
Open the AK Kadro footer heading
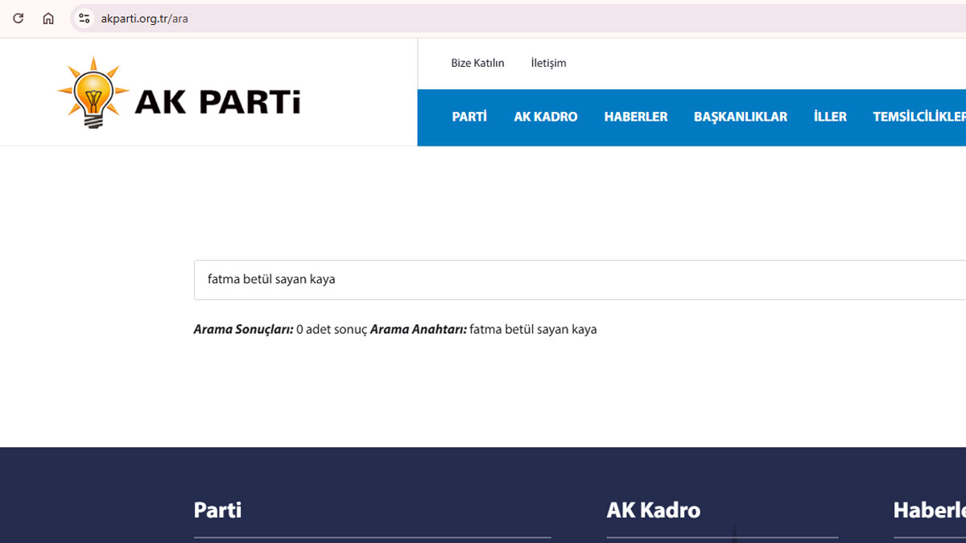[x=654, y=510]
